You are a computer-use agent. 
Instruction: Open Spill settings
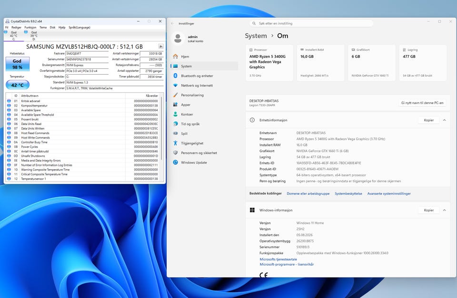(x=204, y=133)
